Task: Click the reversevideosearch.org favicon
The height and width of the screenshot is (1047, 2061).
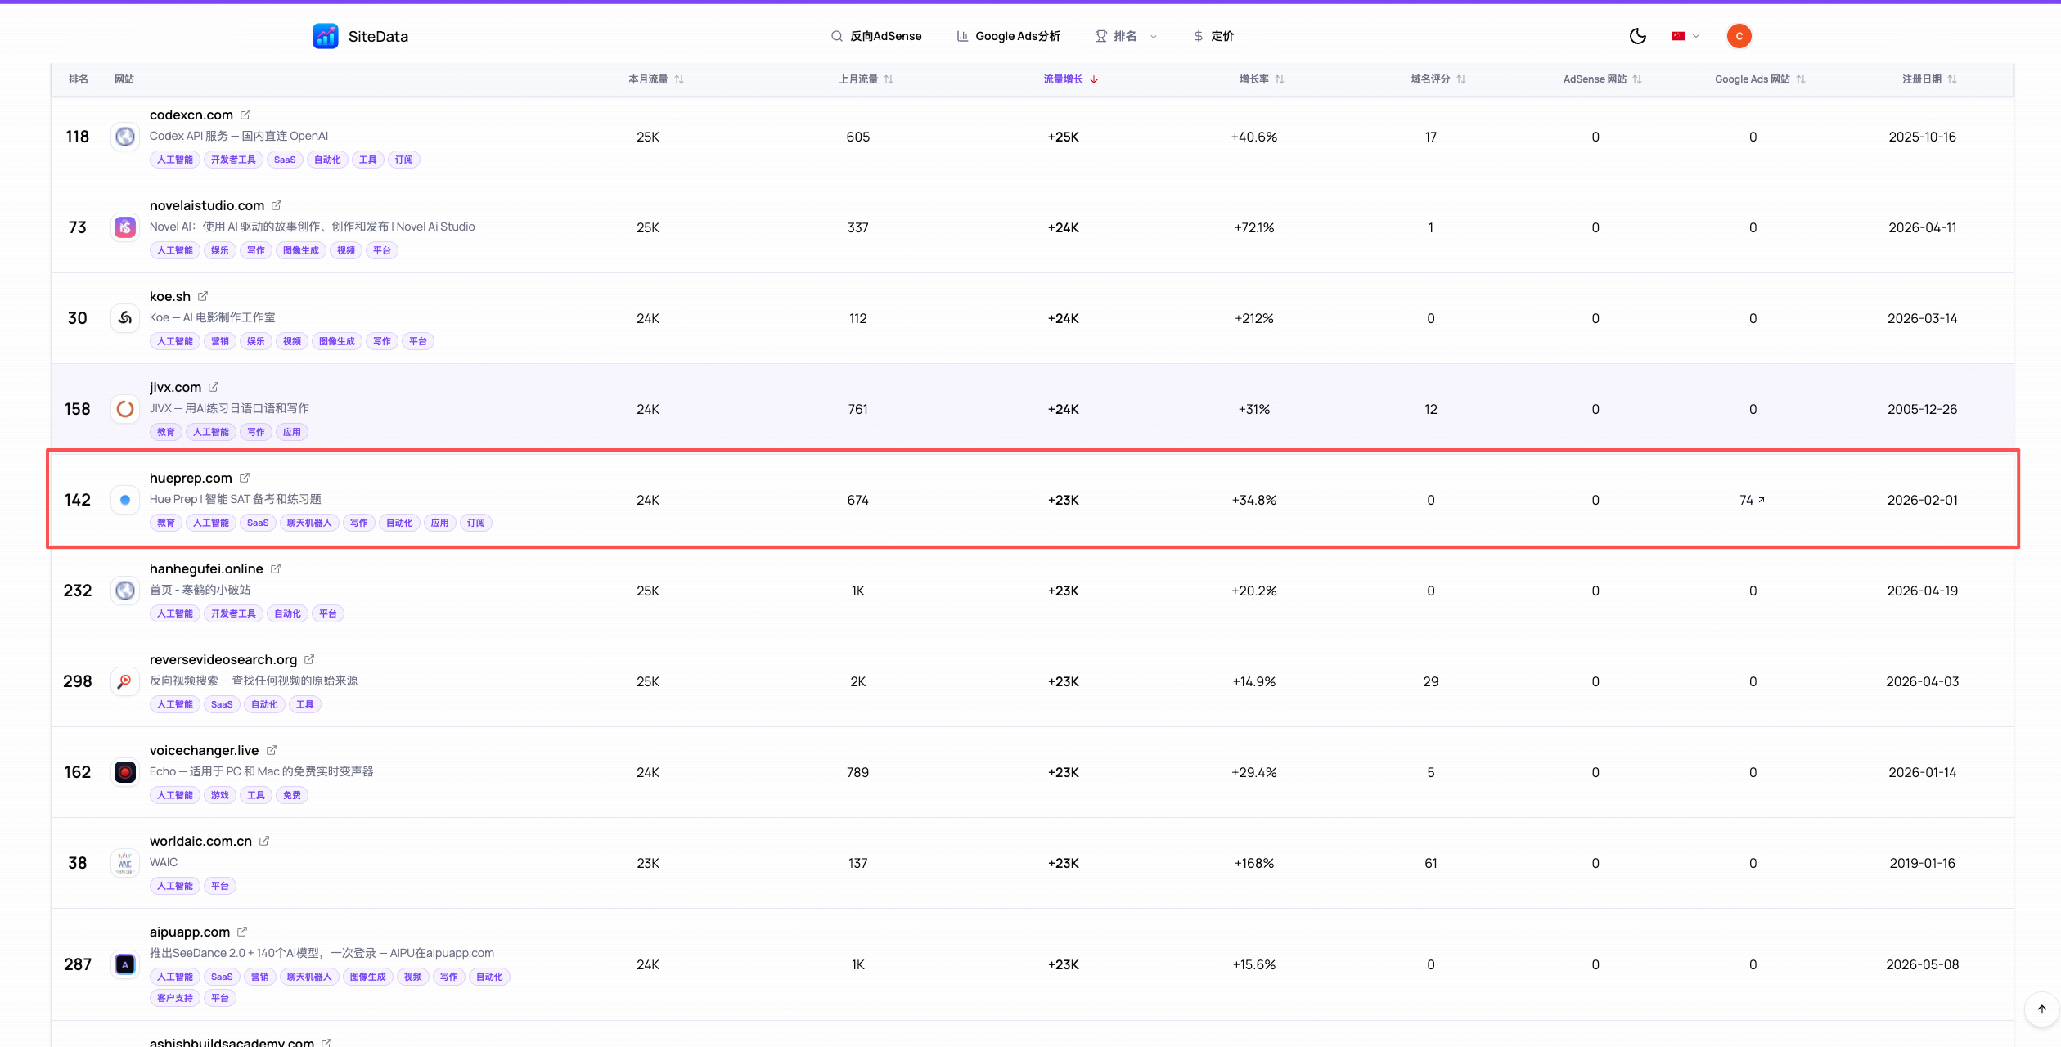Action: [x=125, y=681]
